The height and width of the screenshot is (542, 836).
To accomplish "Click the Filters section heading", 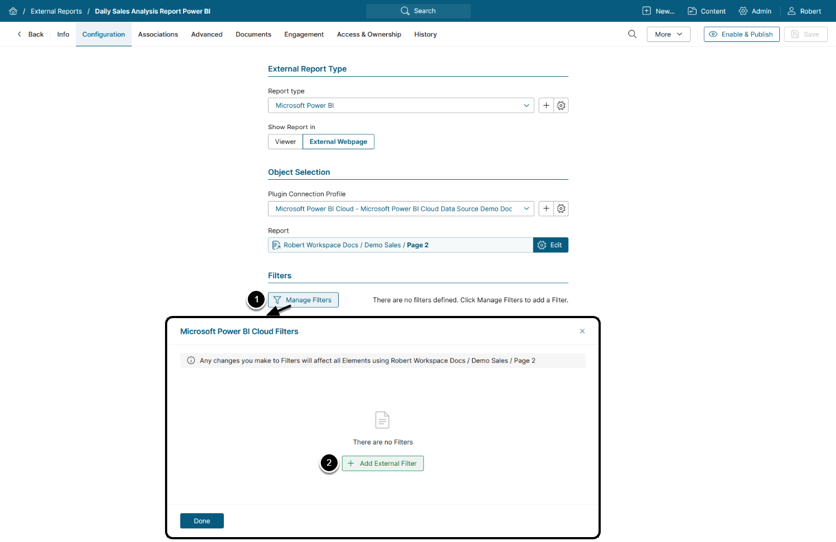I will [280, 276].
